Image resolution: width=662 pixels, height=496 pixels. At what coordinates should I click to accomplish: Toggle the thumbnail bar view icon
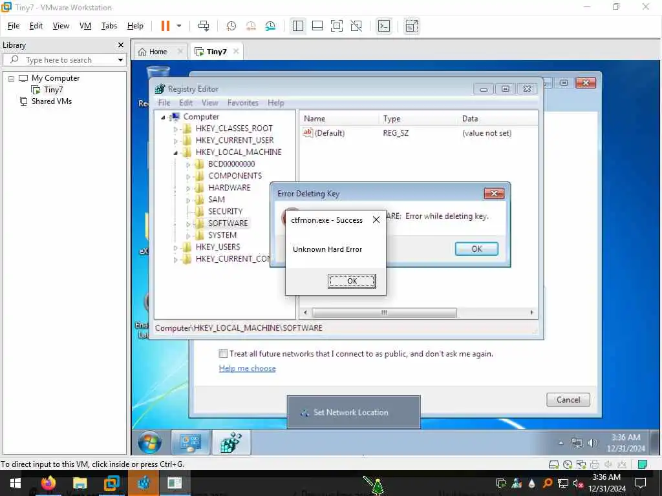pos(317,26)
